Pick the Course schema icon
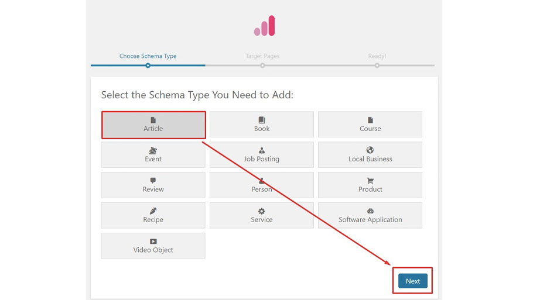The image size is (540, 300). click(370, 120)
